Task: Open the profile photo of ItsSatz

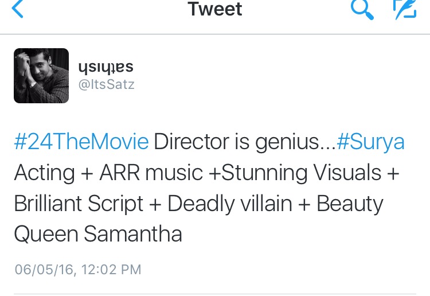Action: pyautogui.click(x=41, y=76)
